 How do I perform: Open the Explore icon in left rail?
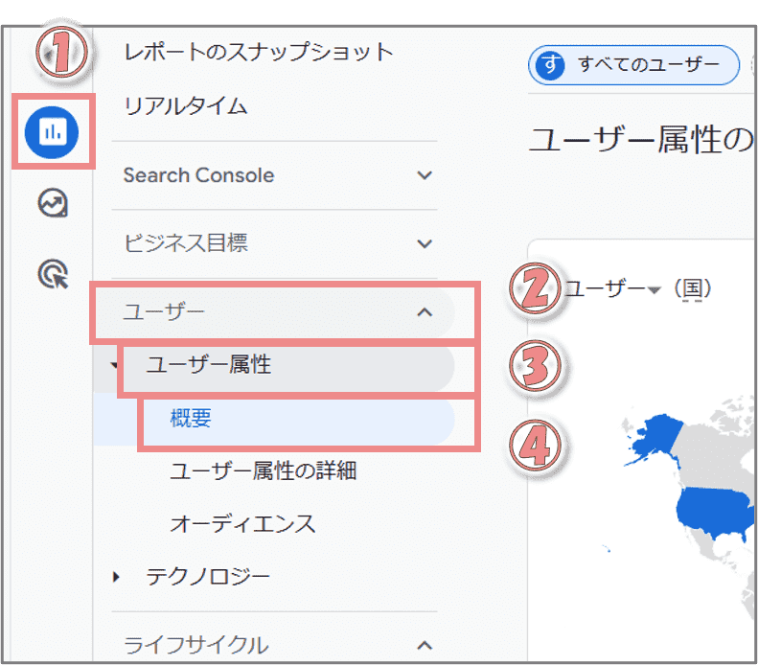[x=53, y=203]
